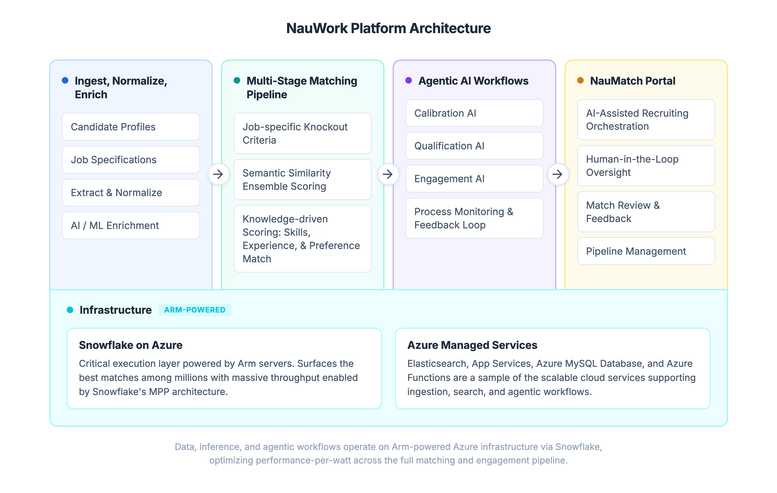Viewport: 777px width, 493px height.
Task: Click the arrow pointing to NauMatch Portal
Action: pos(558,174)
